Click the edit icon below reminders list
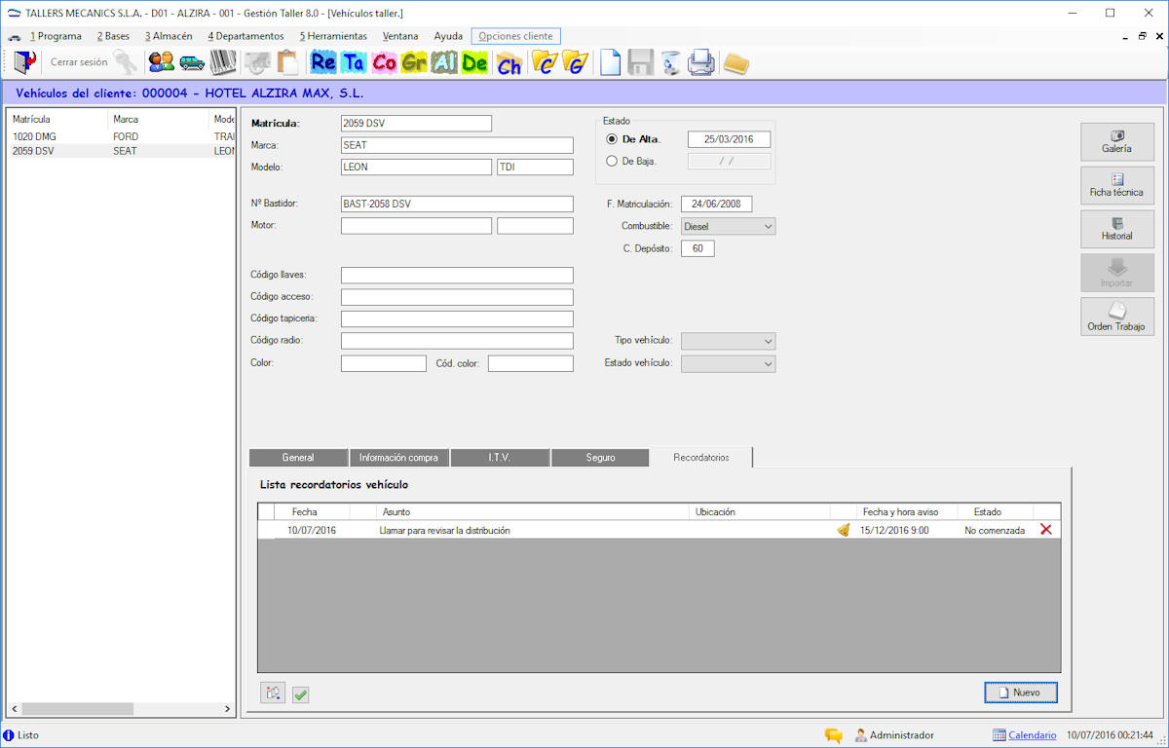1169x748 pixels. [x=273, y=693]
